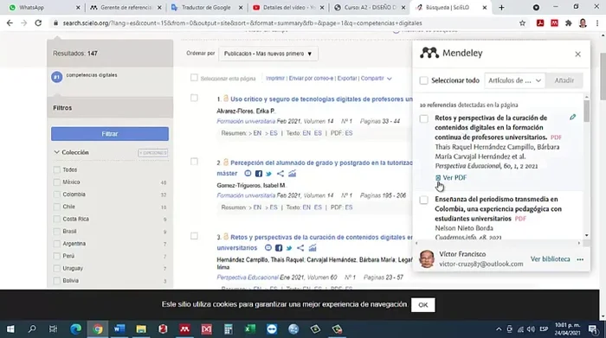The width and height of the screenshot is (606, 338).
Task: Check Seleccionar todo in Mendeley panel
Action: pos(424,80)
